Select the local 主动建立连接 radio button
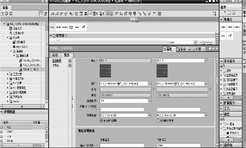The height and width of the screenshot is (148, 246). (x=101, y=121)
